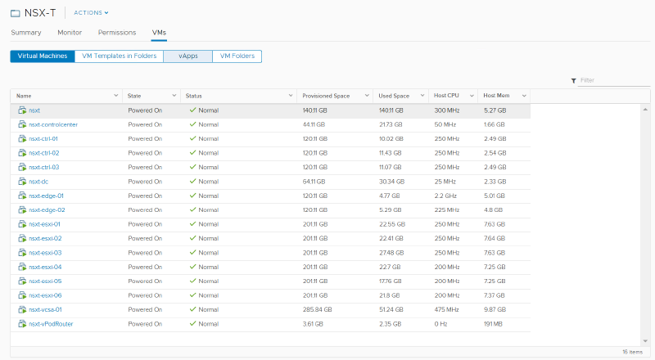Click the NSX-T folder icon in header
The image size is (655, 360).
15,13
